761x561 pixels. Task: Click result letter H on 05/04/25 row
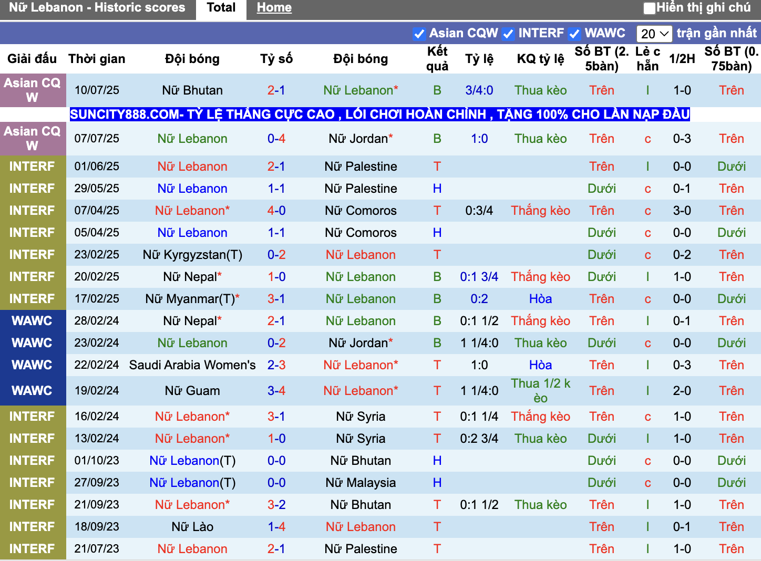(437, 233)
